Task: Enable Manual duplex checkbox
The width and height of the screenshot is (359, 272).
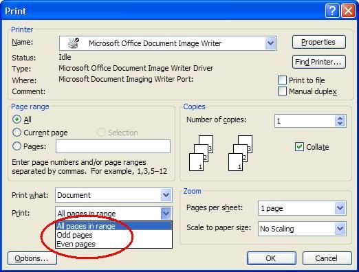Action: click(x=282, y=91)
